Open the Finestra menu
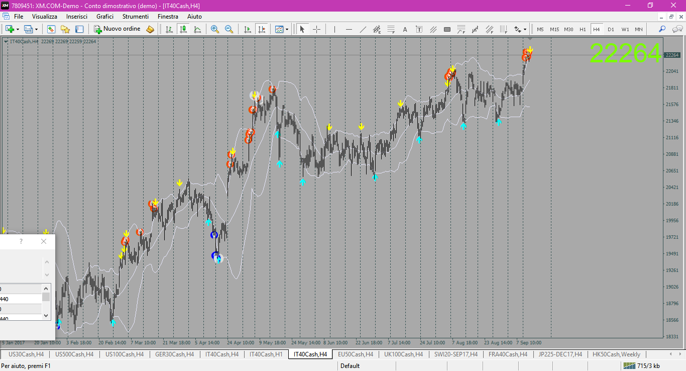The image size is (686, 371). [168, 17]
